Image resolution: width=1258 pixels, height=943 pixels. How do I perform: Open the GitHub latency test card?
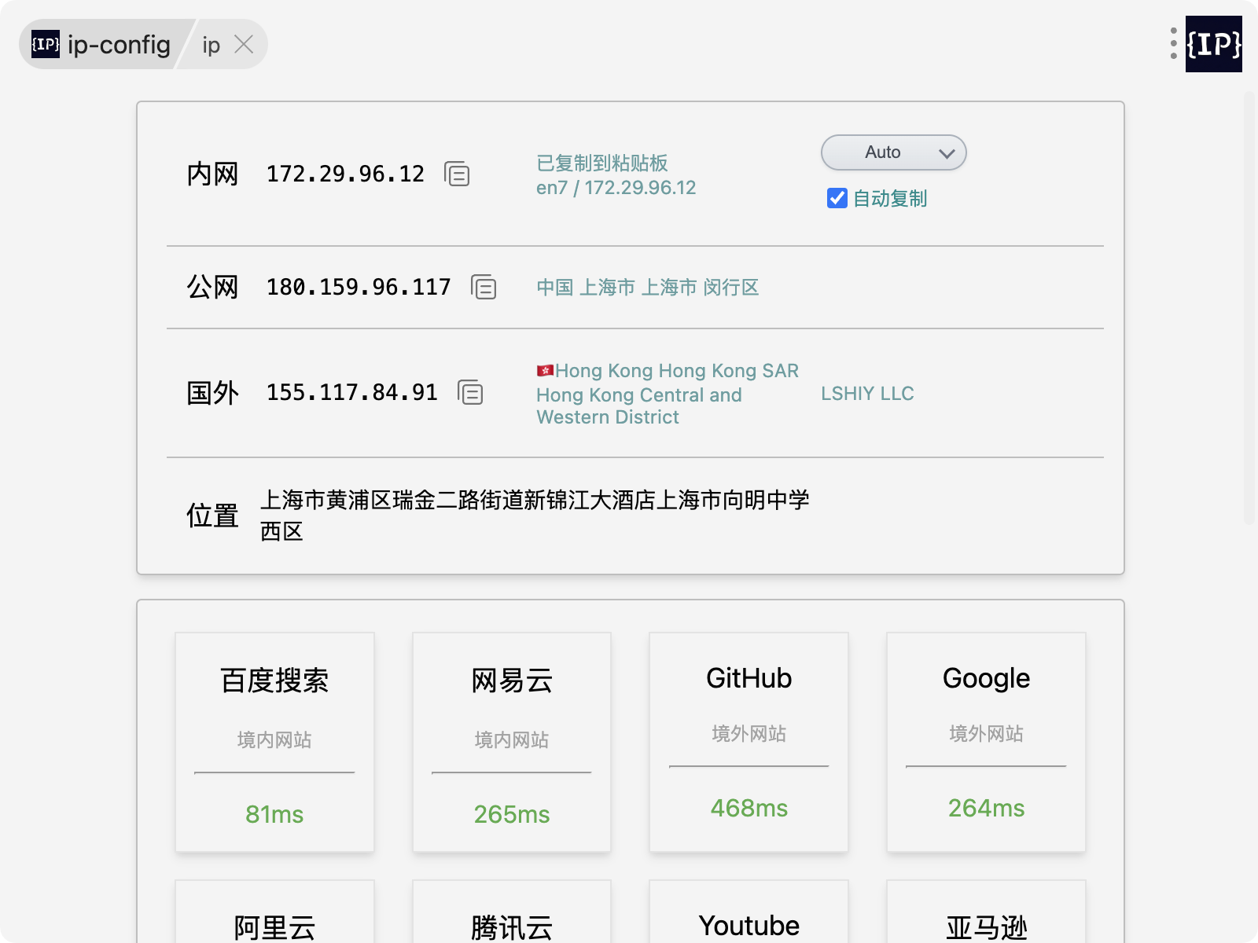coord(749,742)
